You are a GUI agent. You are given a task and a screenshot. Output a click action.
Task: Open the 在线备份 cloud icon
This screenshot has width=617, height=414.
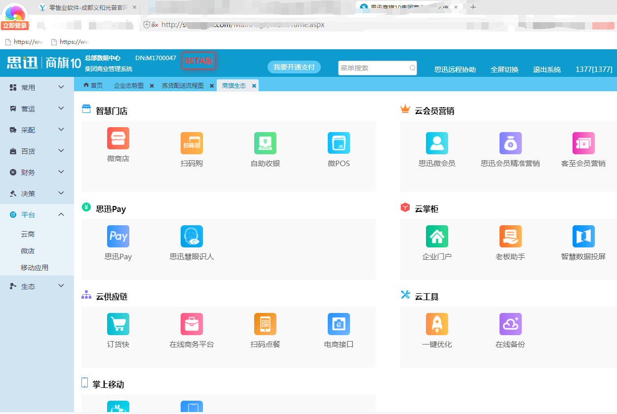pyautogui.click(x=510, y=324)
